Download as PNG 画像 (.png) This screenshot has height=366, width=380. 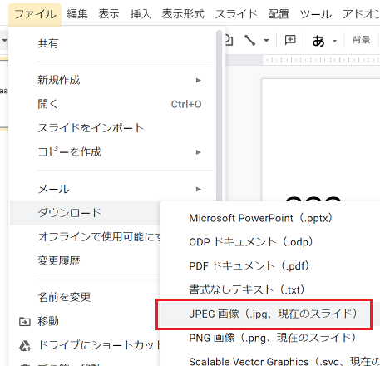(x=269, y=338)
